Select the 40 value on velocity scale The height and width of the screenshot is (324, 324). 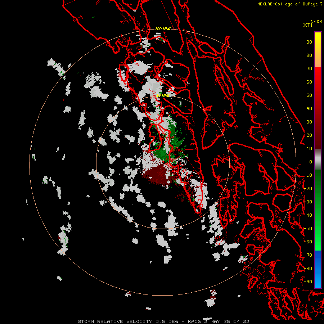(309, 108)
